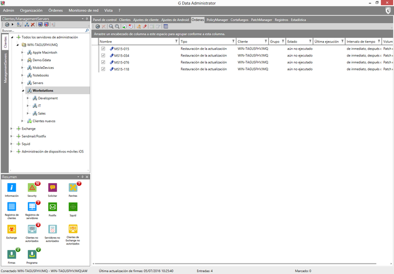
Task: Switch to the Estadística tab
Action: click(x=298, y=20)
